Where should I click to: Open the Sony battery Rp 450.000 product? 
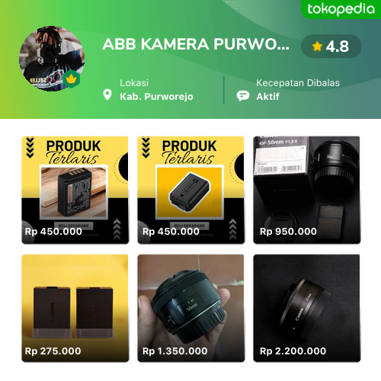pos(191,190)
